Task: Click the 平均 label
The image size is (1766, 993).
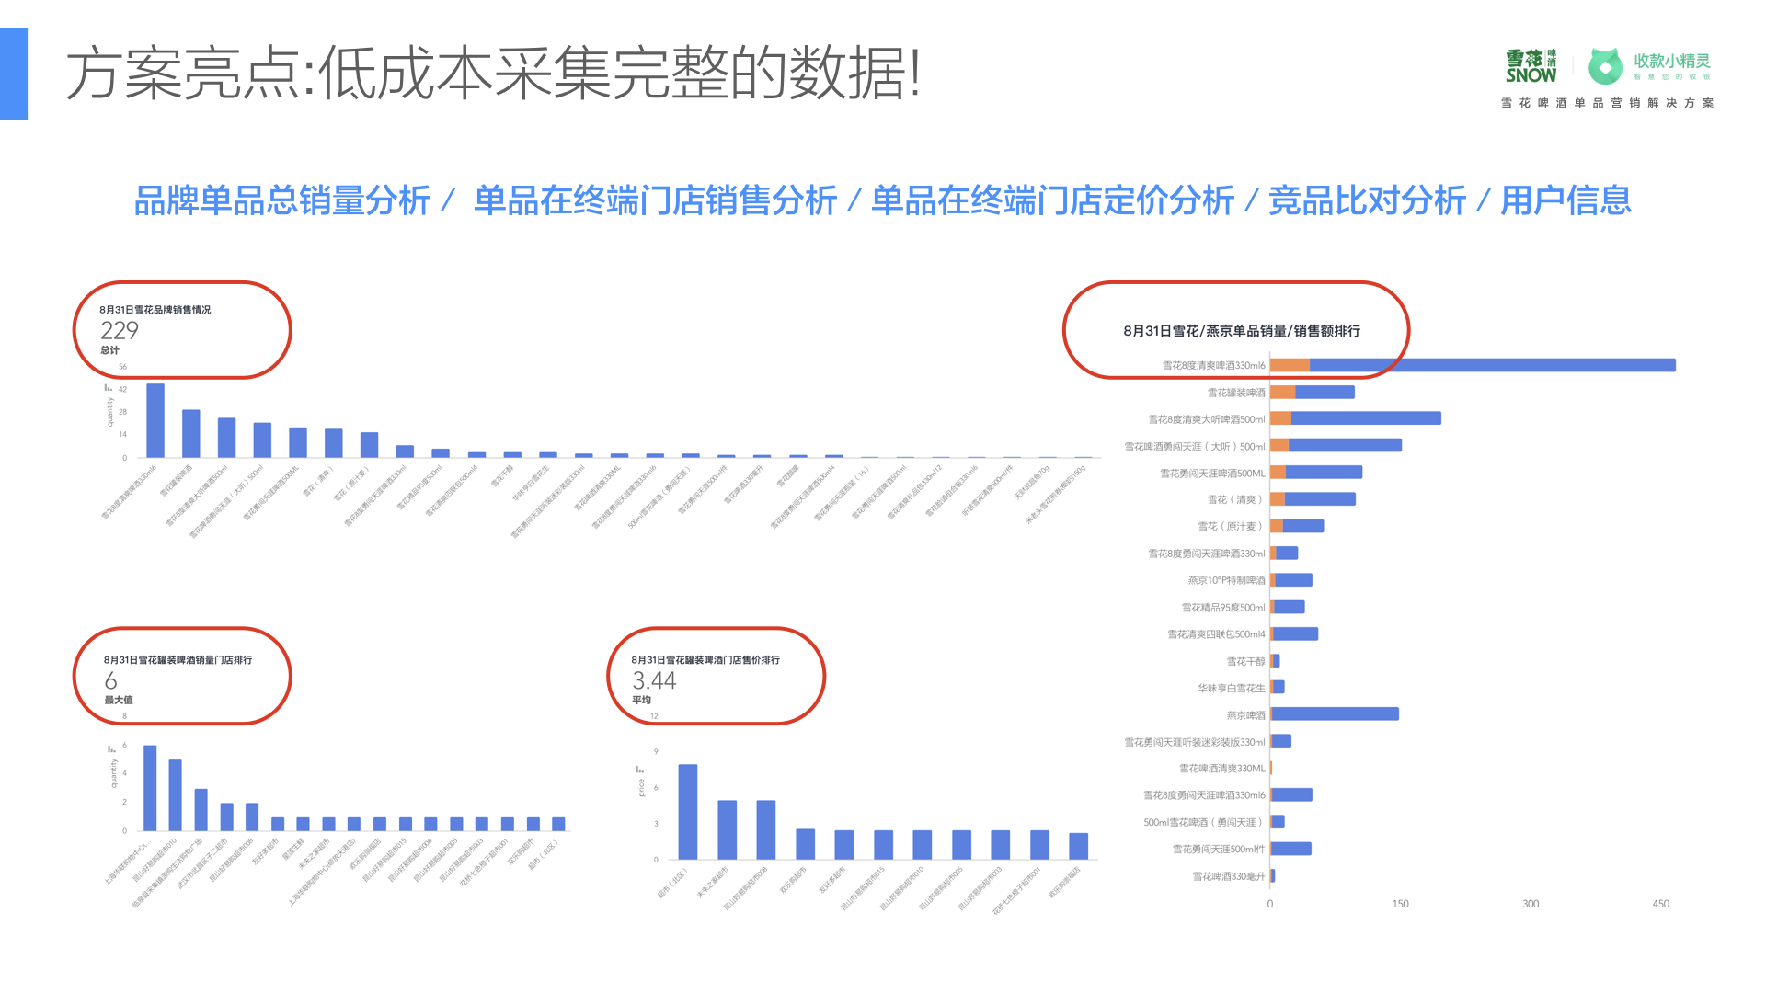Action: click(x=641, y=701)
